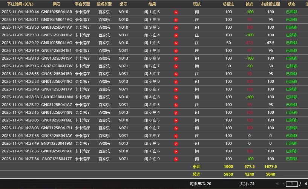
Task: Play video replay for round GN03125B041B2
Action: 176,35
